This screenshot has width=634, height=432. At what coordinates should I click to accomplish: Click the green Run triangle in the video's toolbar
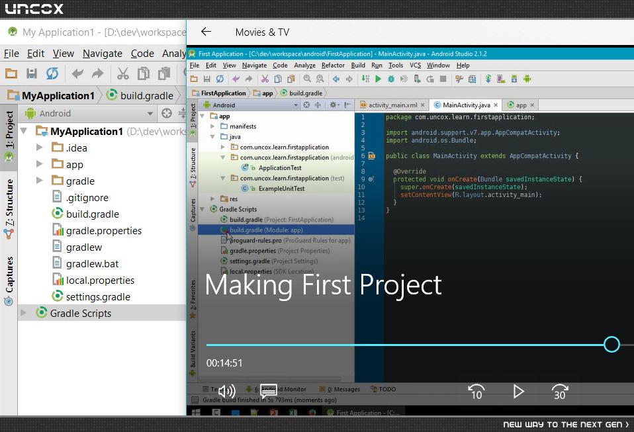click(x=378, y=79)
